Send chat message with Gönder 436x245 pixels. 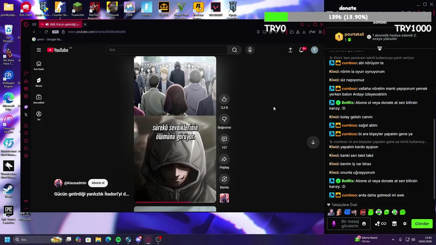pyautogui.click(x=422, y=224)
